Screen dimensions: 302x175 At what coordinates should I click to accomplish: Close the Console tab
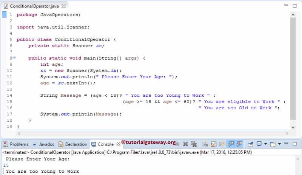[x=119, y=144]
